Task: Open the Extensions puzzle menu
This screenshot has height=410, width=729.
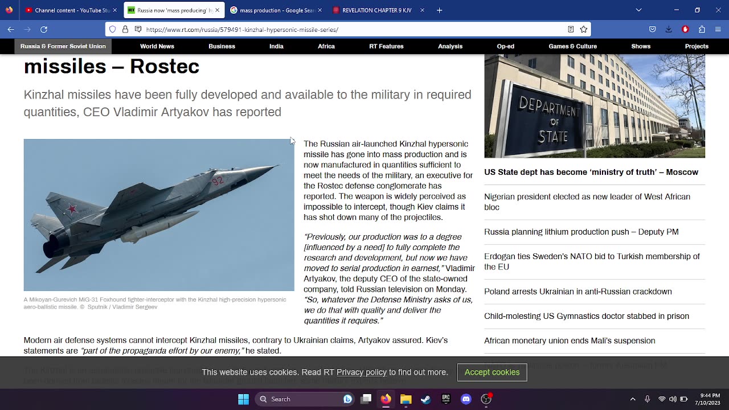Action: tap(702, 29)
